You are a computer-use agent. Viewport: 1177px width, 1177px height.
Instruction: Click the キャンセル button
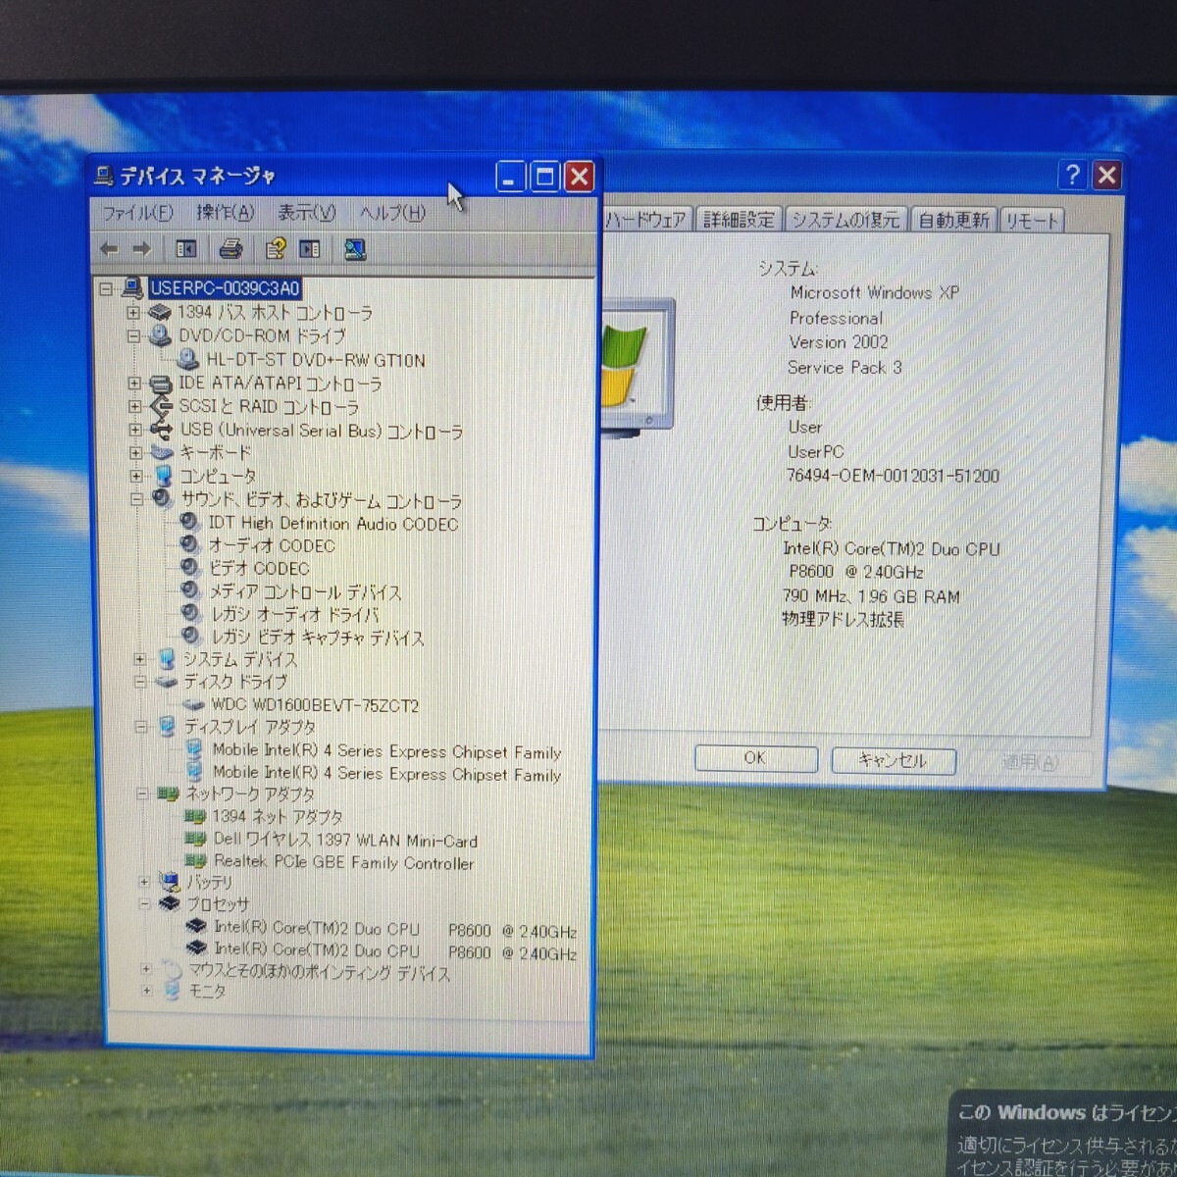pos(892,759)
